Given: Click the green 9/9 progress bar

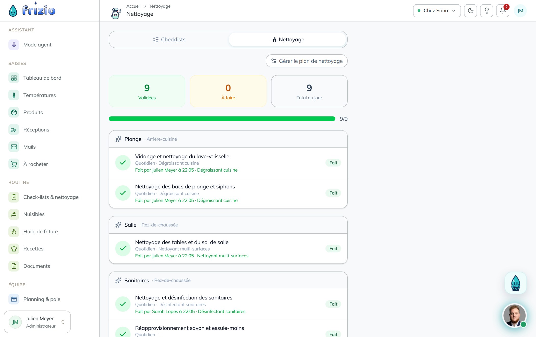Looking at the screenshot, I should coord(222,119).
